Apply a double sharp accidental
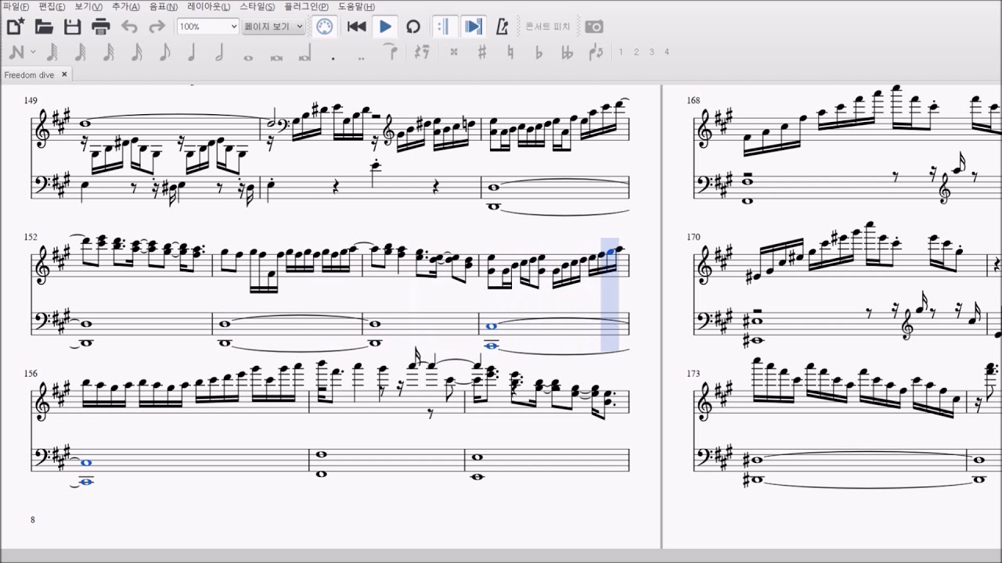1002x563 pixels. 454,52
